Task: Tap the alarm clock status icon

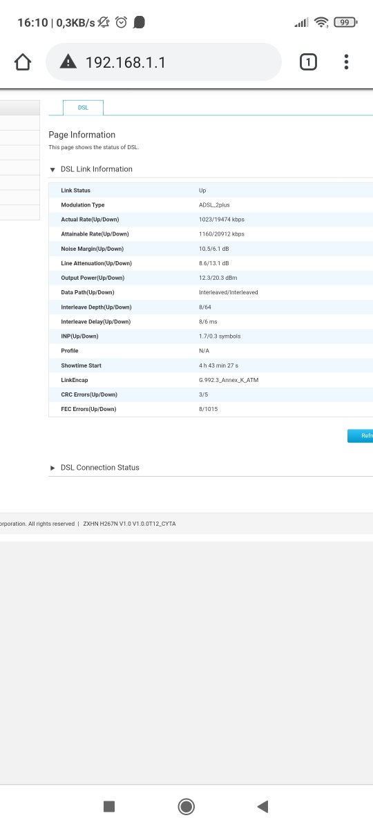Action: coord(122,23)
